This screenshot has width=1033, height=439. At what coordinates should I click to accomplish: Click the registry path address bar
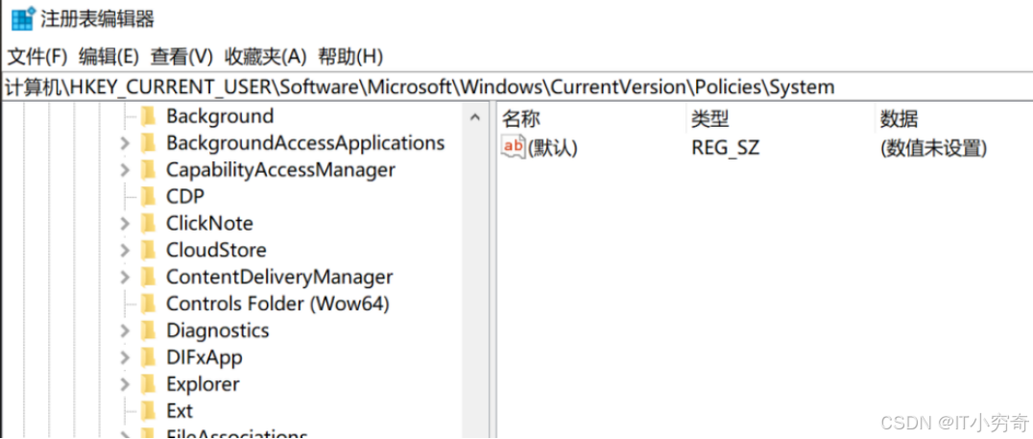point(516,87)
